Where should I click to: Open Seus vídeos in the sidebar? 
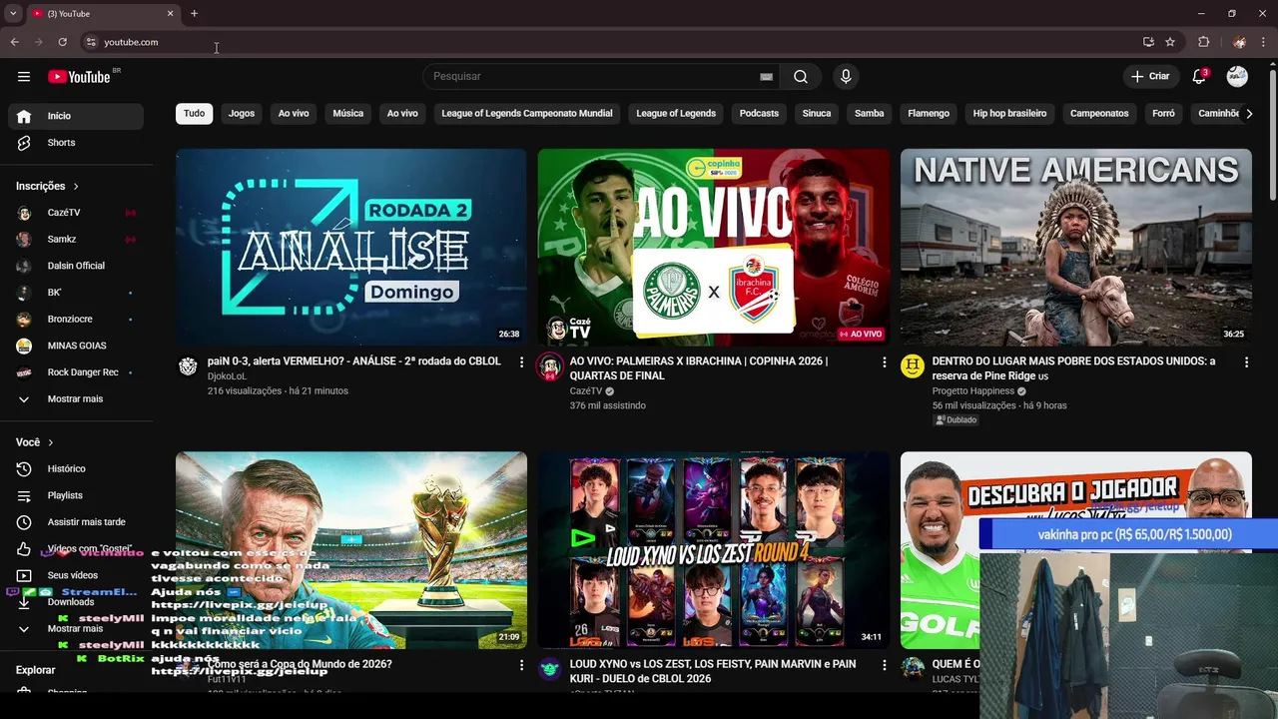pyautogui.click(x=76, y=575)
